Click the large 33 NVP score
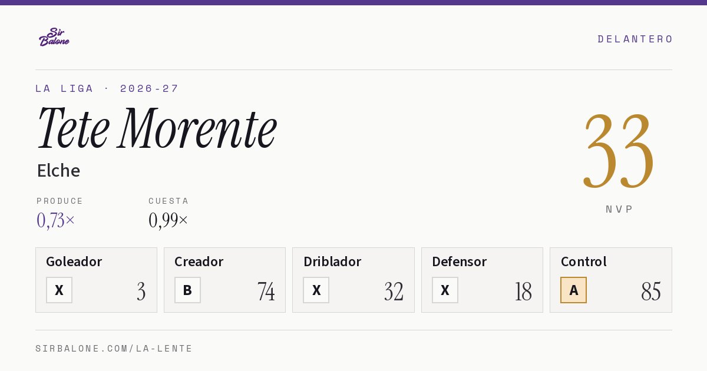Screen dimensions: 707x371 pyautogui.click(x=619, y=151)
